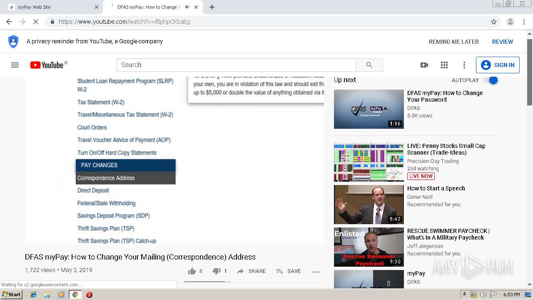Click REMIND ME LATER on privacy banner
Viewport: 533px width, 300px height.
(x=454, y=42)
